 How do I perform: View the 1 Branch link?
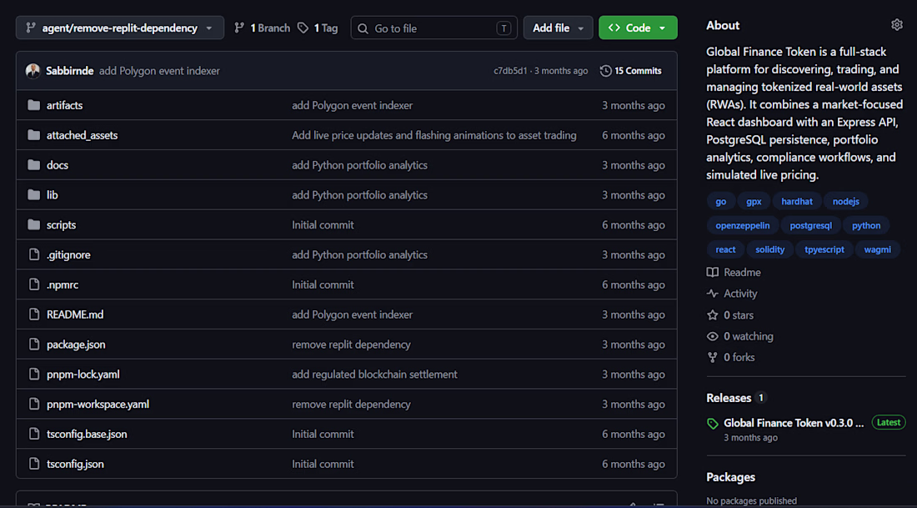pos(262,28)
